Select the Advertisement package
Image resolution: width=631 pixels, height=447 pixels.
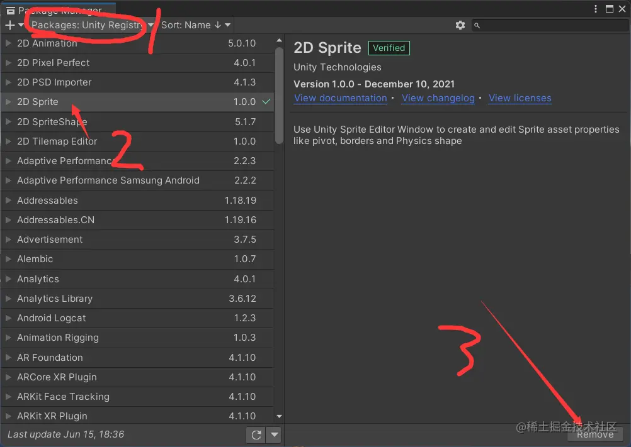click(137, 240)
